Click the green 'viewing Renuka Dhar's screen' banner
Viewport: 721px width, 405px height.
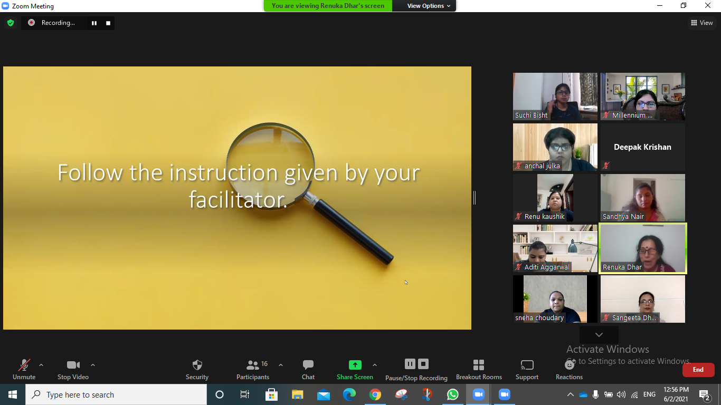click(x=328, y=6)
